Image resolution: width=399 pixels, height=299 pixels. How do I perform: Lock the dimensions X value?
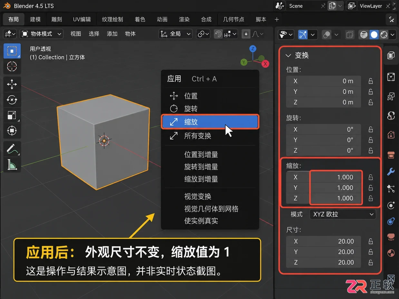click(371, 241)
